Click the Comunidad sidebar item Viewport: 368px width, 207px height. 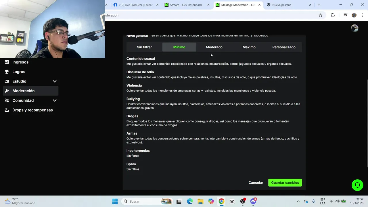click(31, 100)
